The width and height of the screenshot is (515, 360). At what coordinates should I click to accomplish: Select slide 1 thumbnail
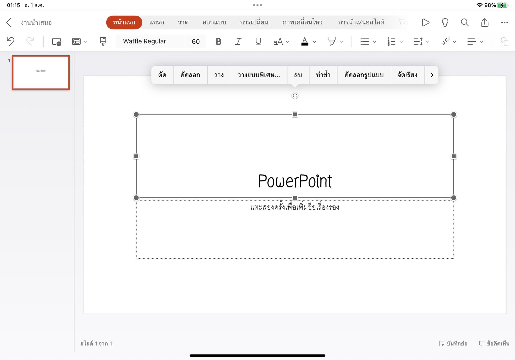point(41,72)
